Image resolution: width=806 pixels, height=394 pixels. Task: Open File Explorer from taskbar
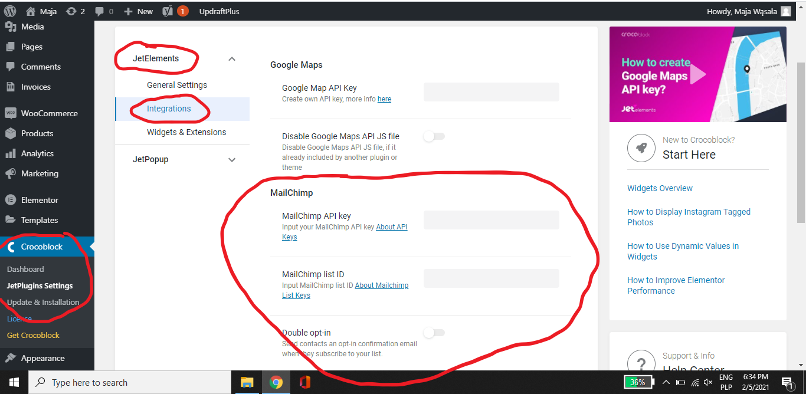click(x=247, y=382)
